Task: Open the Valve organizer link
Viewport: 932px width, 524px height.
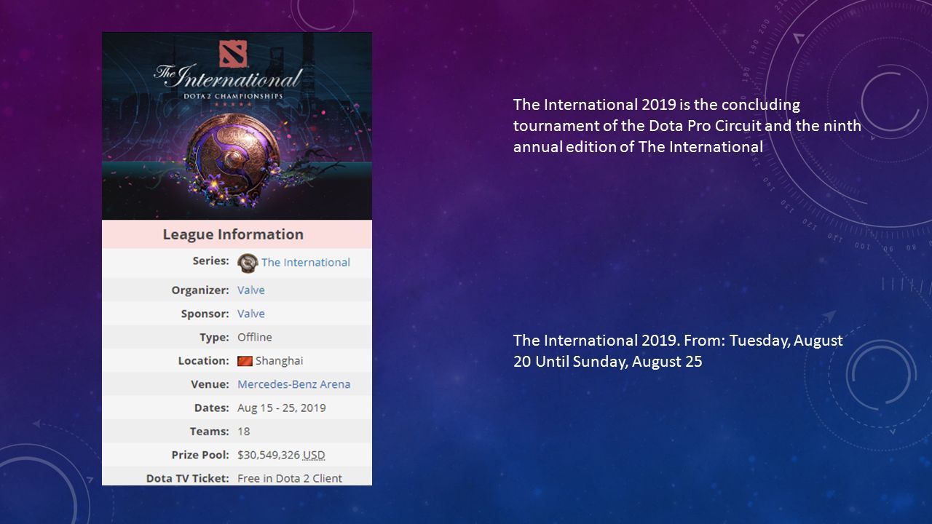Action: click(x=251, y=290)
